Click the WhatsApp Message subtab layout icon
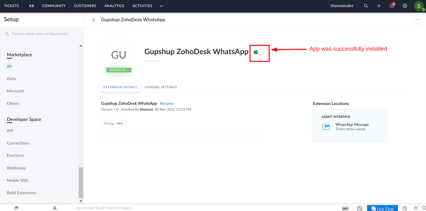 [x=326, y=127]
